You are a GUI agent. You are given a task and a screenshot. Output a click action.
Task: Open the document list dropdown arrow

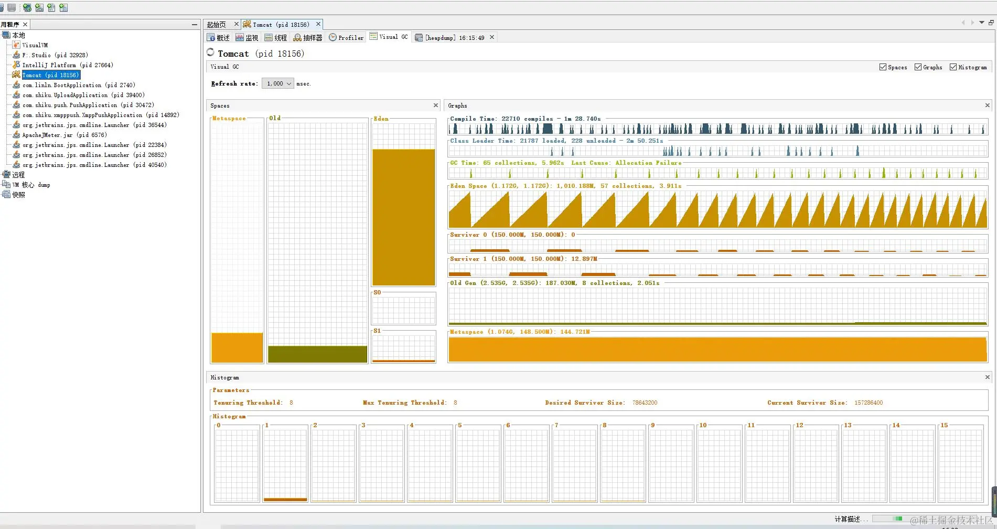pos(981,23)
